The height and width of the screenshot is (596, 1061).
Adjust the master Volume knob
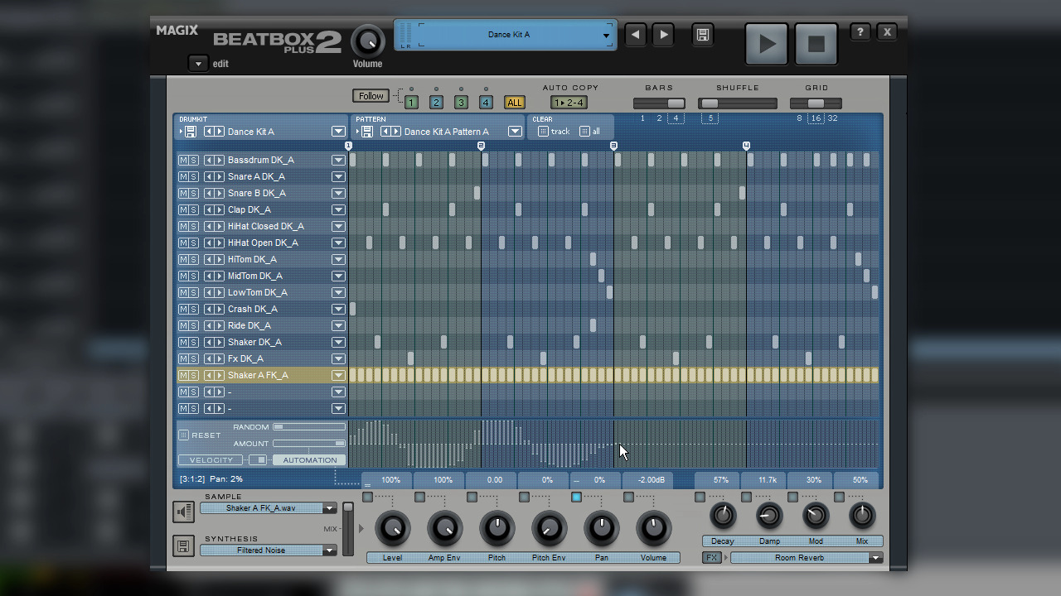pos(368,41)
